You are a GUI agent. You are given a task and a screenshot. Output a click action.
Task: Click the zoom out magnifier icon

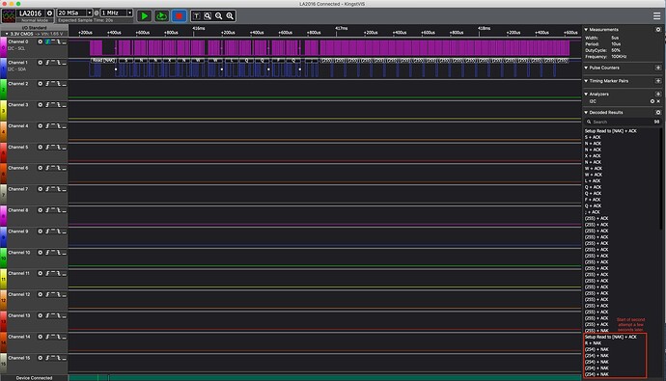[219, 16]
